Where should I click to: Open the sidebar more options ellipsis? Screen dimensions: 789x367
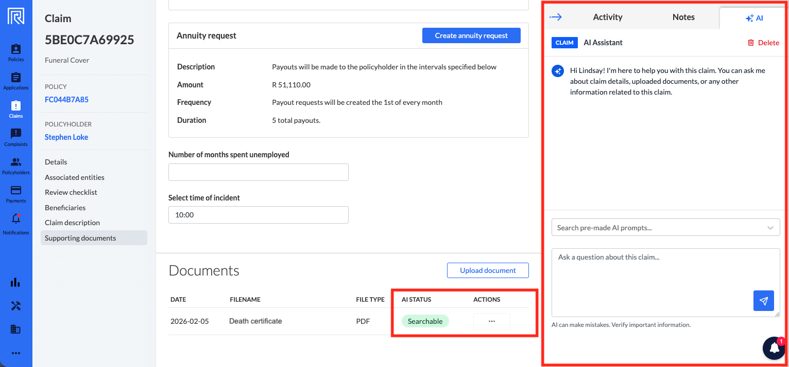coord(16,353)
